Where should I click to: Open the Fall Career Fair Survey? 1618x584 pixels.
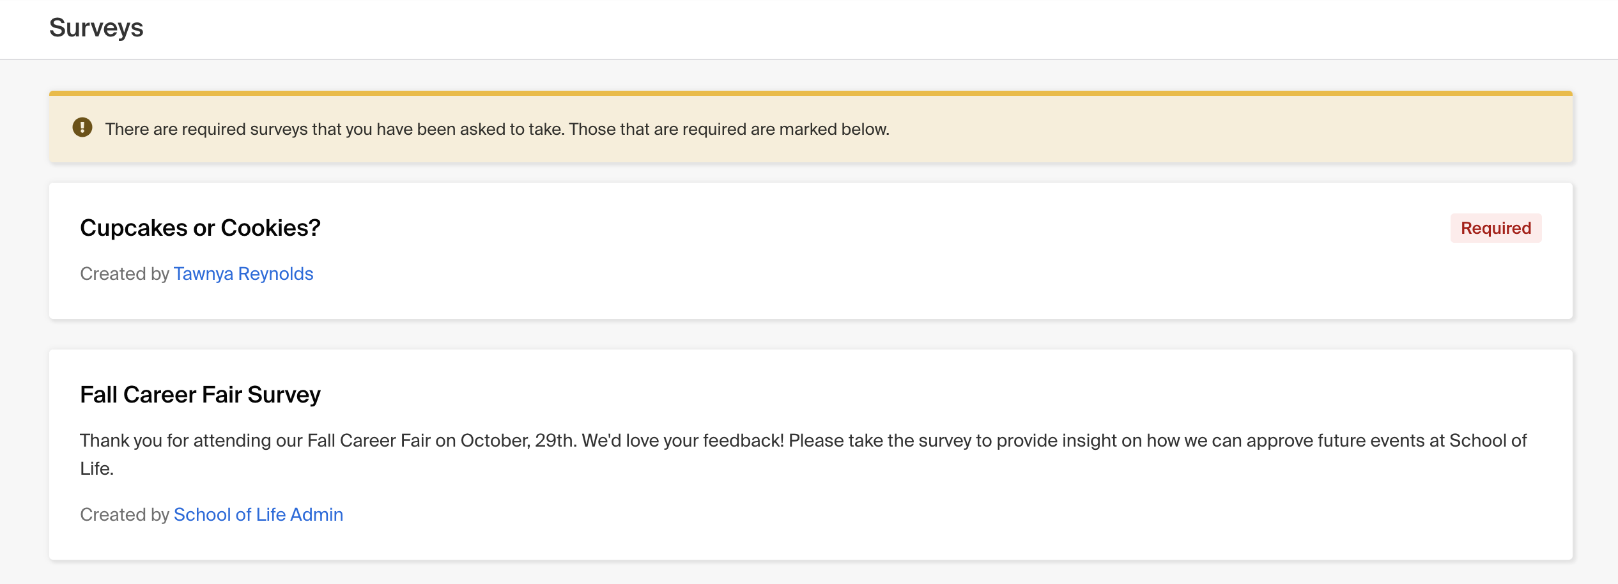200,395
